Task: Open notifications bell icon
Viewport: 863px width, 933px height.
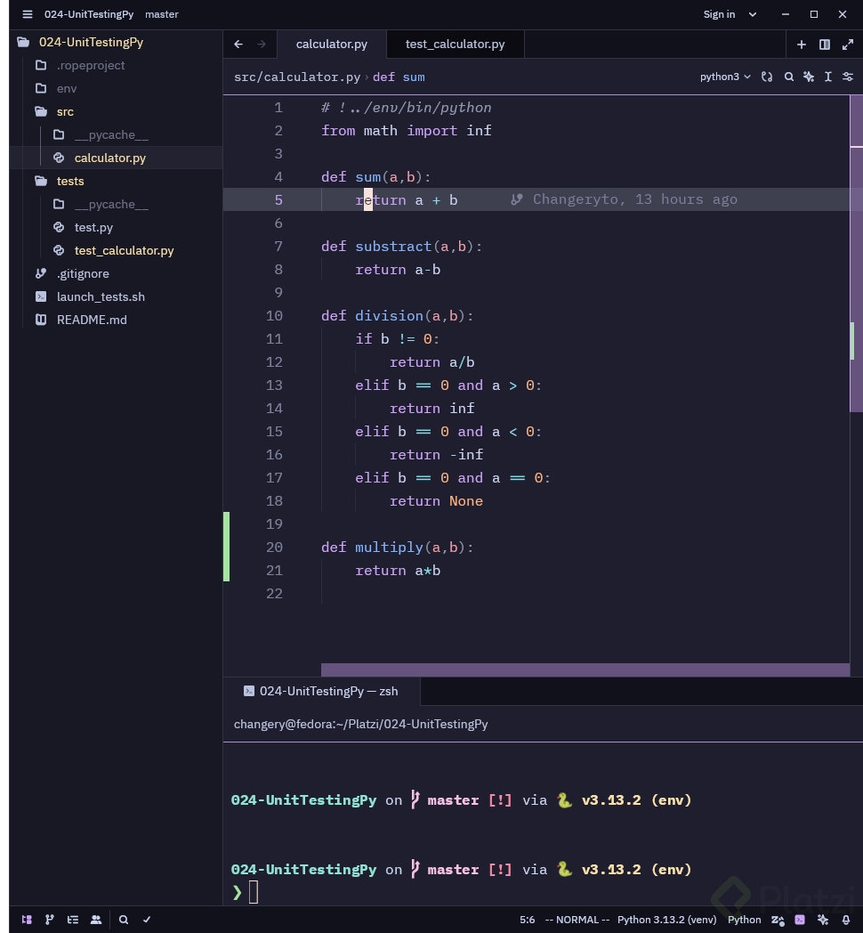Action: click(x=846, y=920)
